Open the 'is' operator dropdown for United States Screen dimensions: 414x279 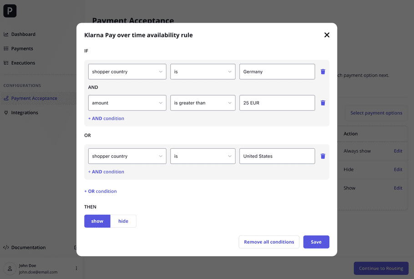click(203, 156)
